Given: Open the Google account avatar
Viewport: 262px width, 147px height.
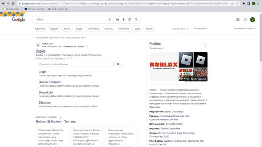Looking at the screenshot, I should tap(253, 20).
